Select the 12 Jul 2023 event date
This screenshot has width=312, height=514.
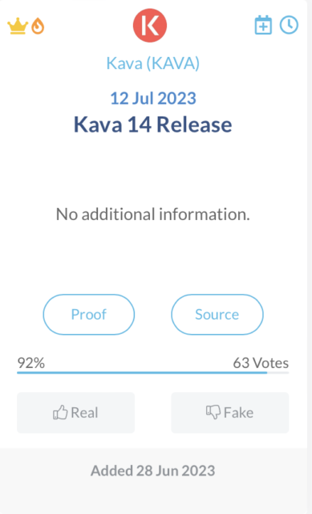click(153, 98)
